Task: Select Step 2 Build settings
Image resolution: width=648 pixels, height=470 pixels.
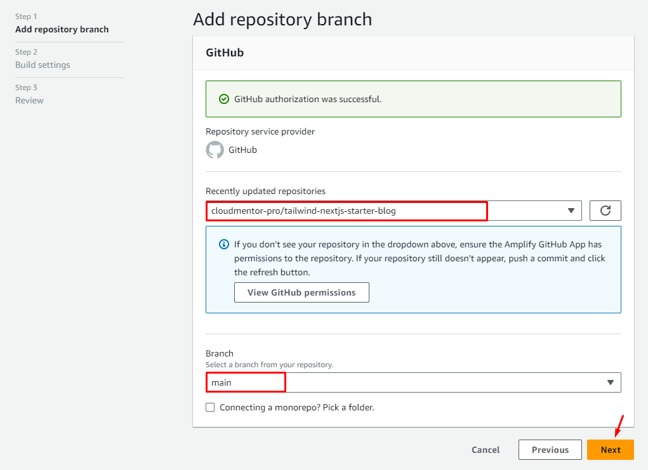Action: click(43, 65)
